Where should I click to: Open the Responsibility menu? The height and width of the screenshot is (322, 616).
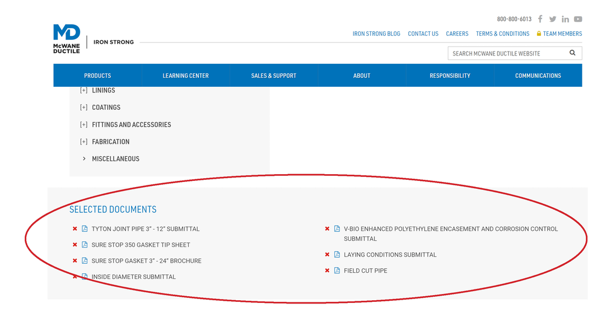coord(450,76)
